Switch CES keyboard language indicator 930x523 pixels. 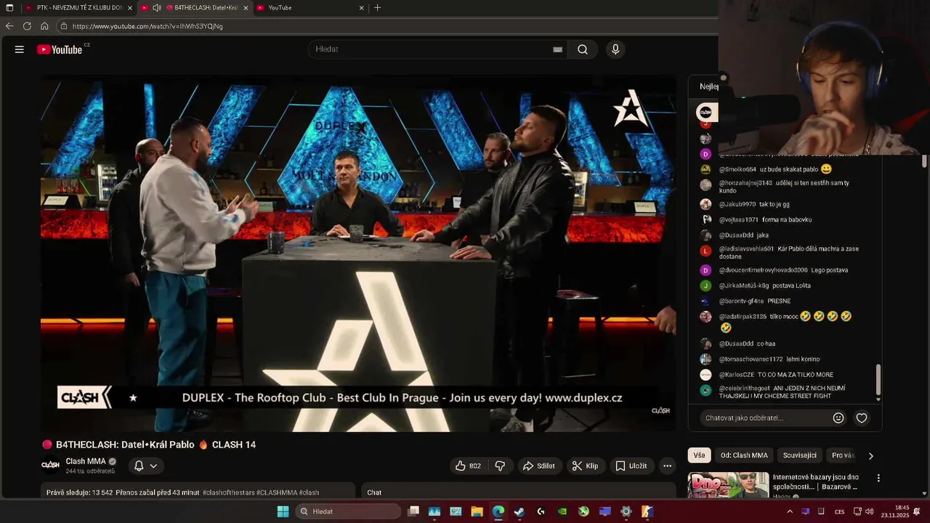click(840, 511)
